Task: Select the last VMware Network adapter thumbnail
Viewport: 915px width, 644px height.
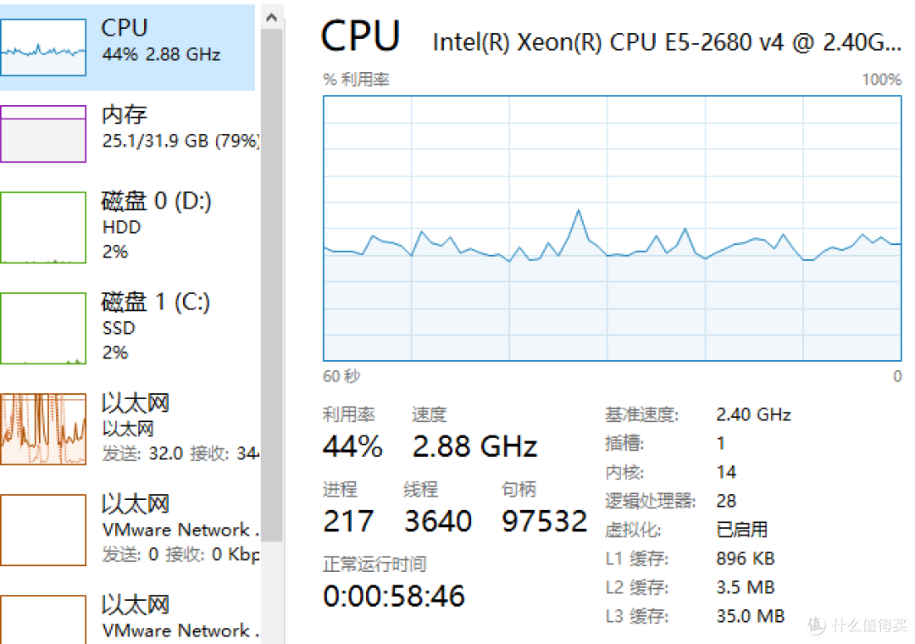Action: pyautogui.click(x=43, y=619)
